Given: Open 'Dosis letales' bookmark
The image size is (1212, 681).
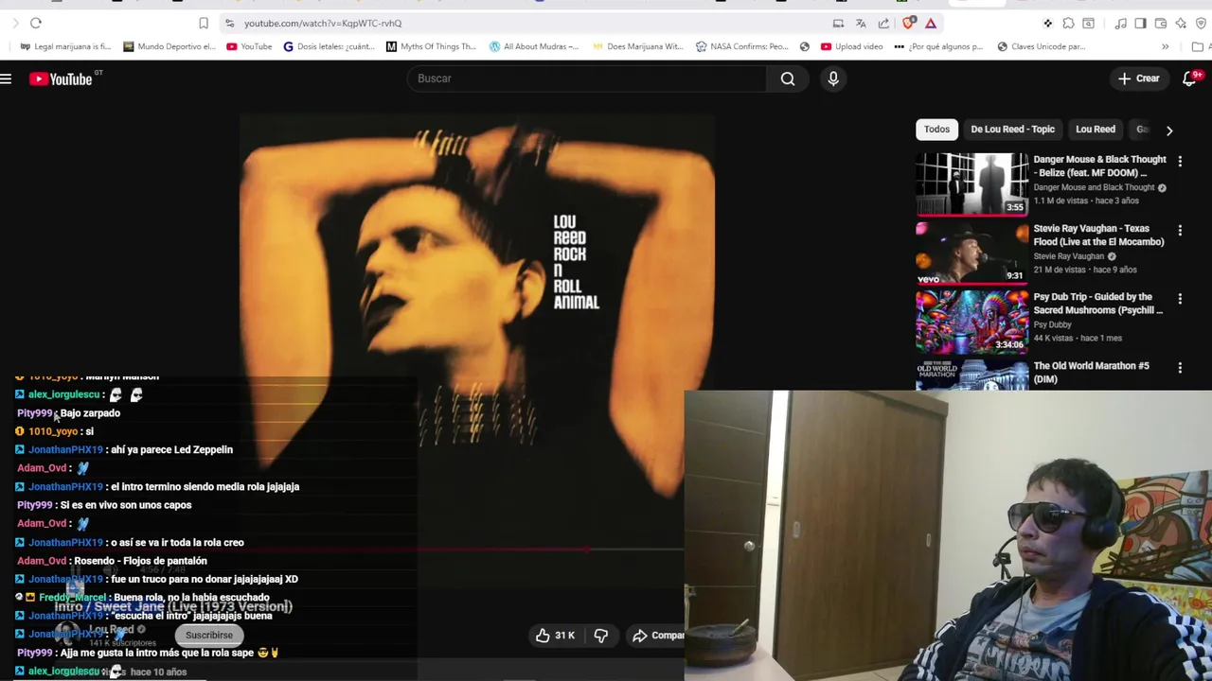Looking at the screenshot, I should click(x=329, y=46).
